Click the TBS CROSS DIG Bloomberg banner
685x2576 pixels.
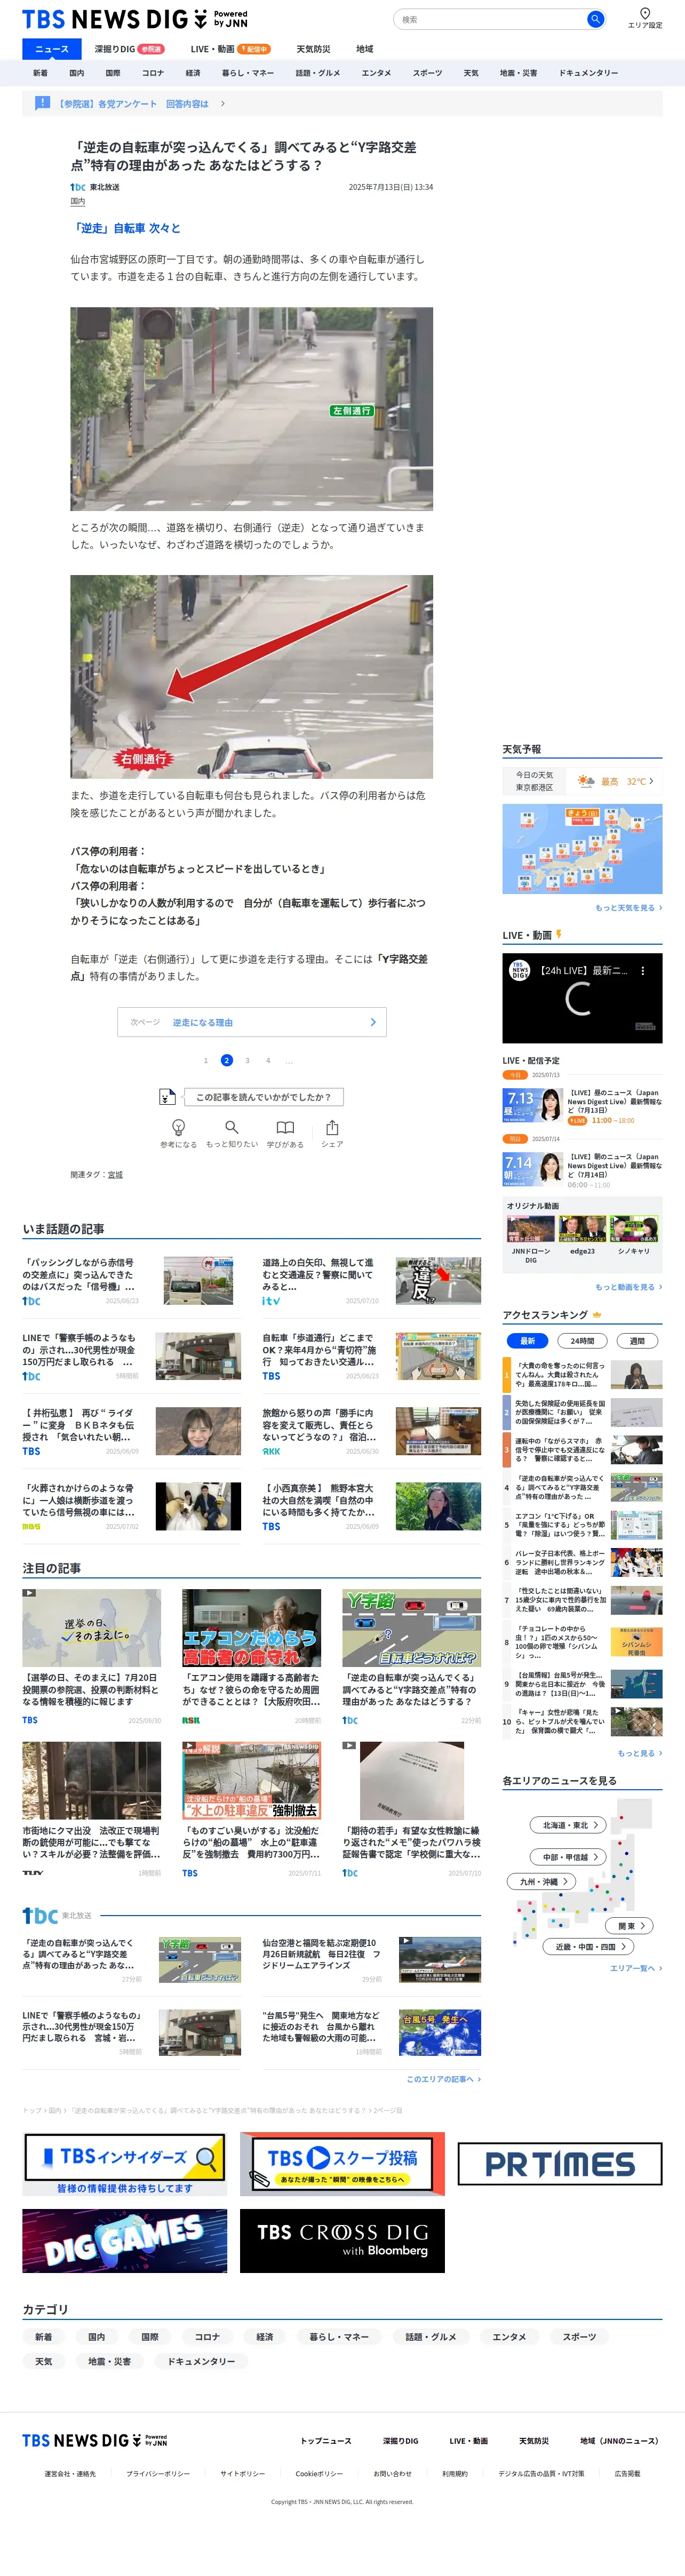342,2240
